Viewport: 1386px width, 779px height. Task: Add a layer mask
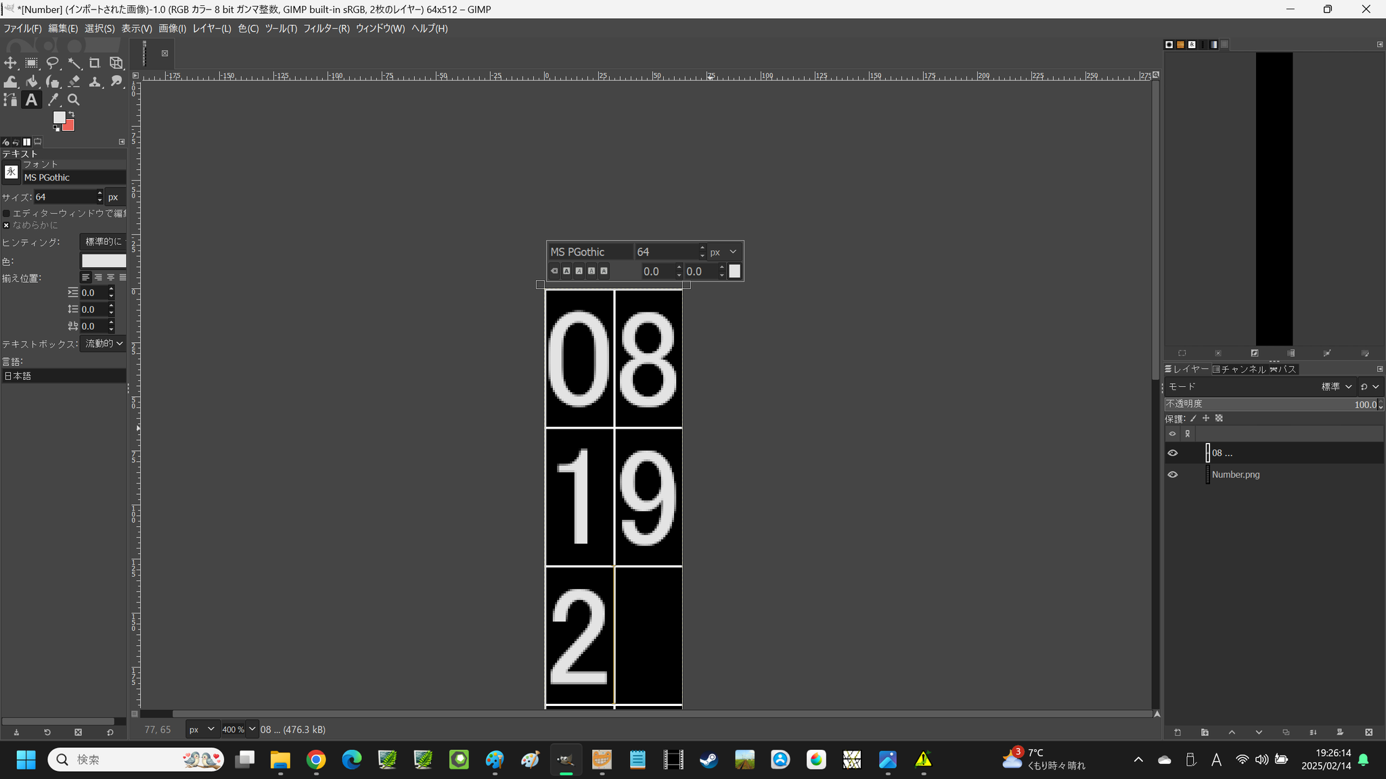(x=1340, y=732)
